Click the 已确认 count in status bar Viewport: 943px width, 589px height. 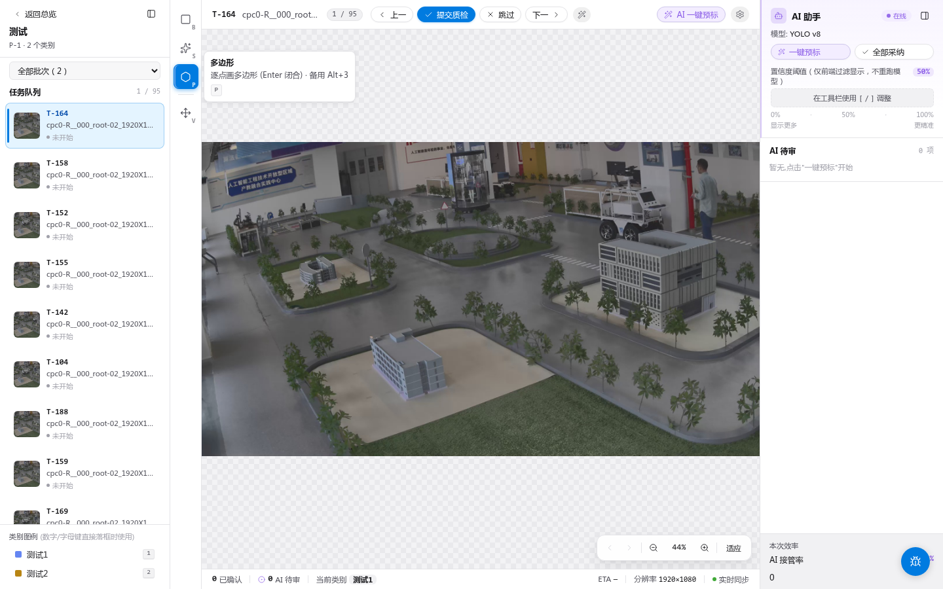click(227, 579)
